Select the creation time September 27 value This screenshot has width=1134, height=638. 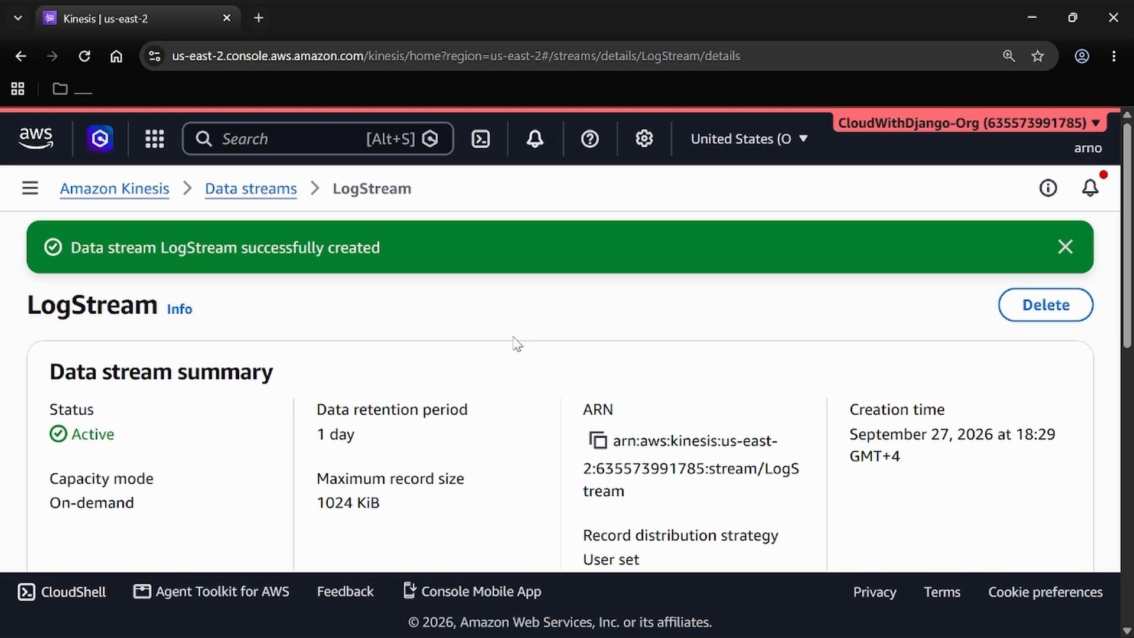tap(952, 445)
